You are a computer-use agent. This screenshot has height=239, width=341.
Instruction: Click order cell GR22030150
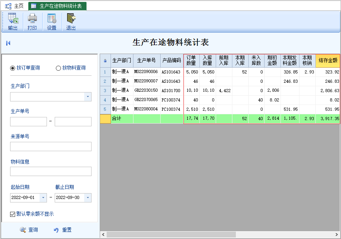146,91
